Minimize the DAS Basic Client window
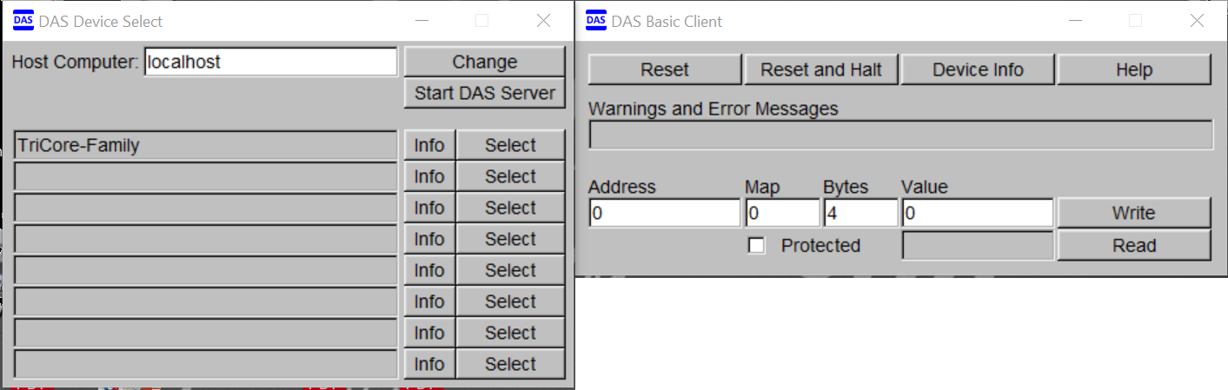This screenshot has height=390, width=1228. pos(1074,21)
